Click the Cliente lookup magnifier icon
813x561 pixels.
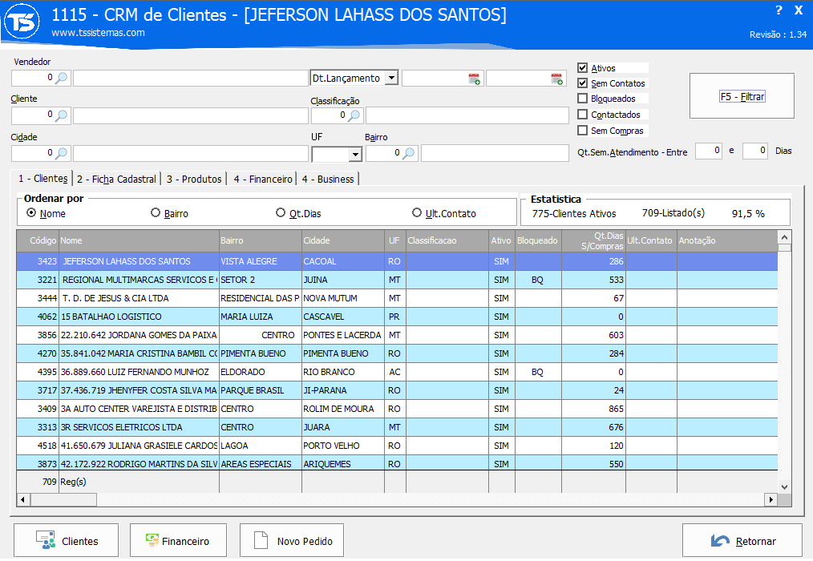(62, 115)
